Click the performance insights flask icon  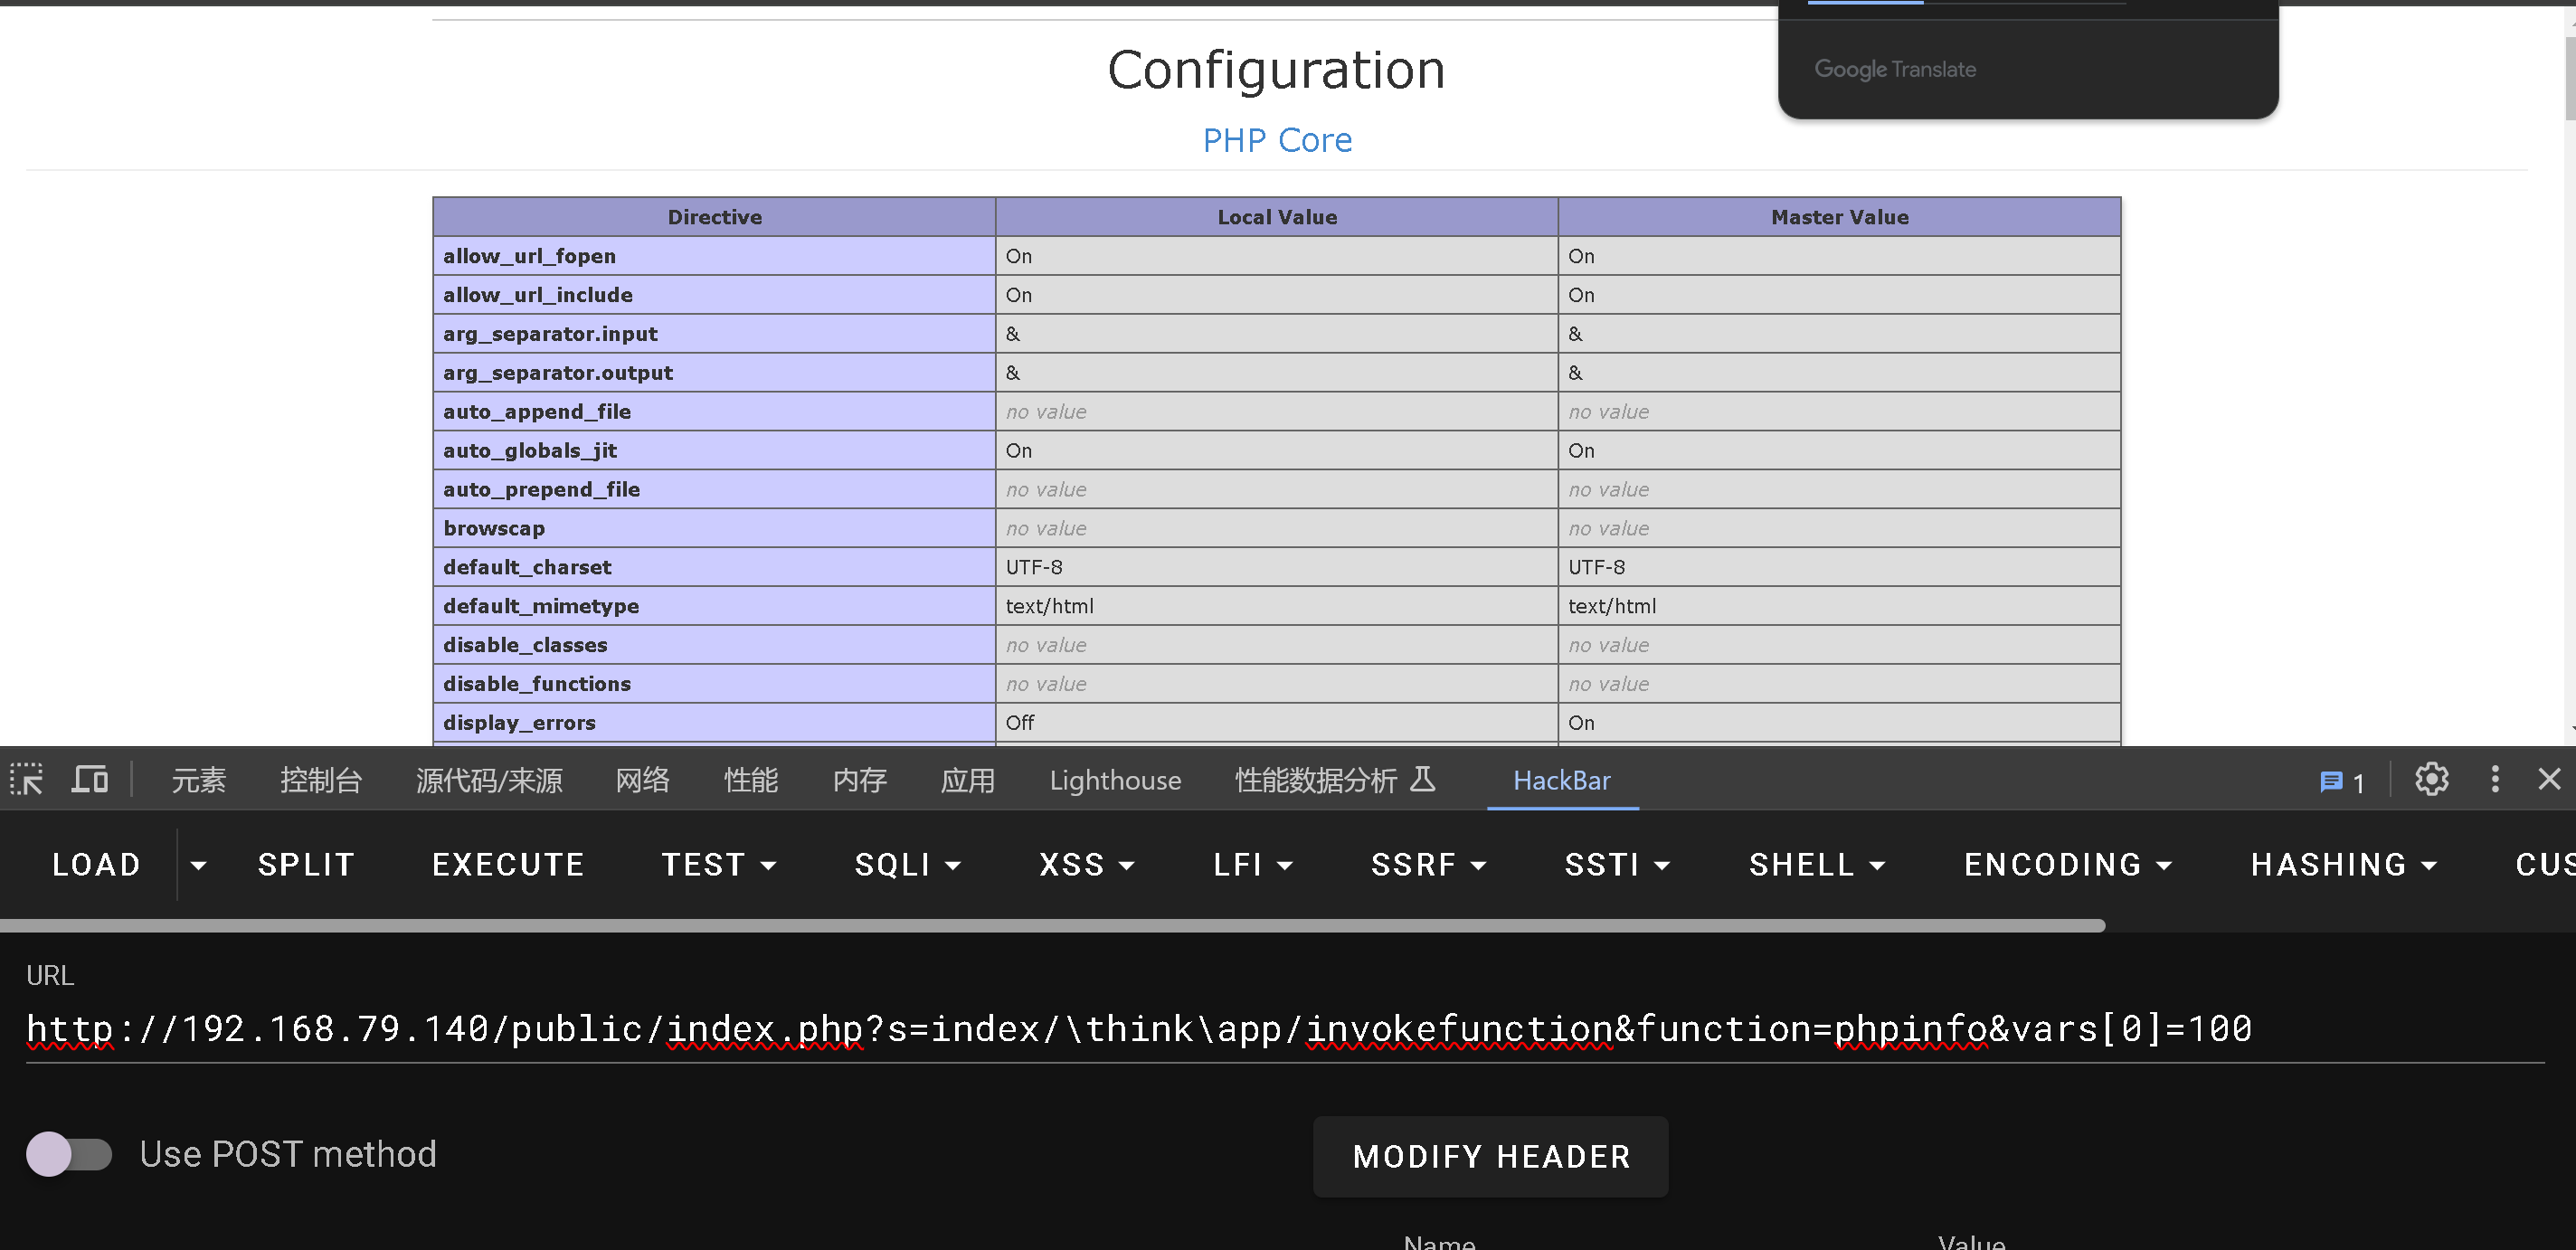coord(1422,779)
